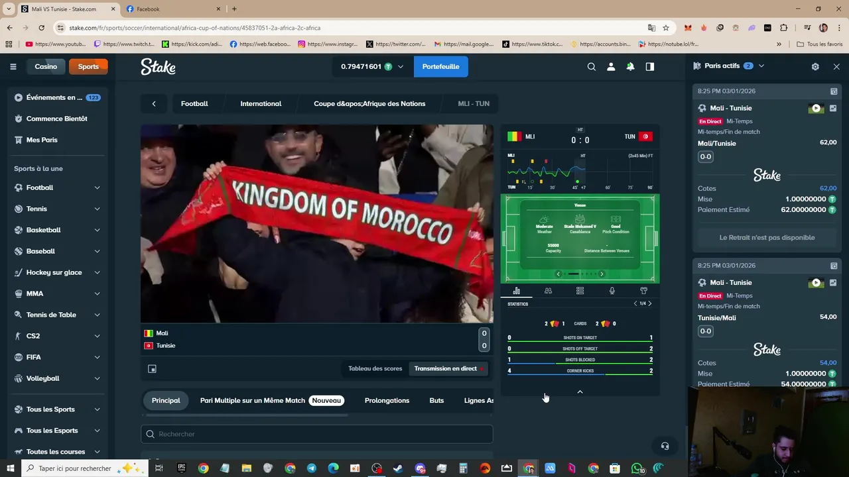
Task: Select statistics bar chart tab in match widget
Action: click(517, 291)
